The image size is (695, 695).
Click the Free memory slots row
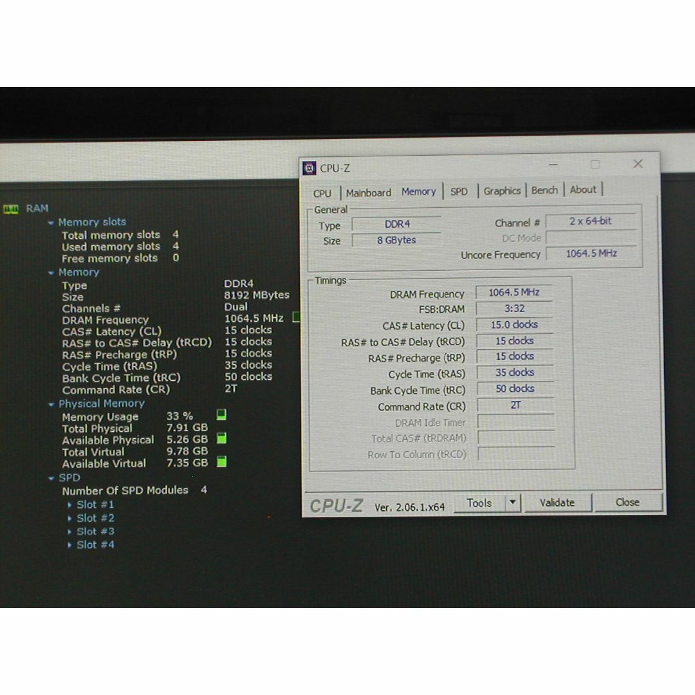pos(120,259)
